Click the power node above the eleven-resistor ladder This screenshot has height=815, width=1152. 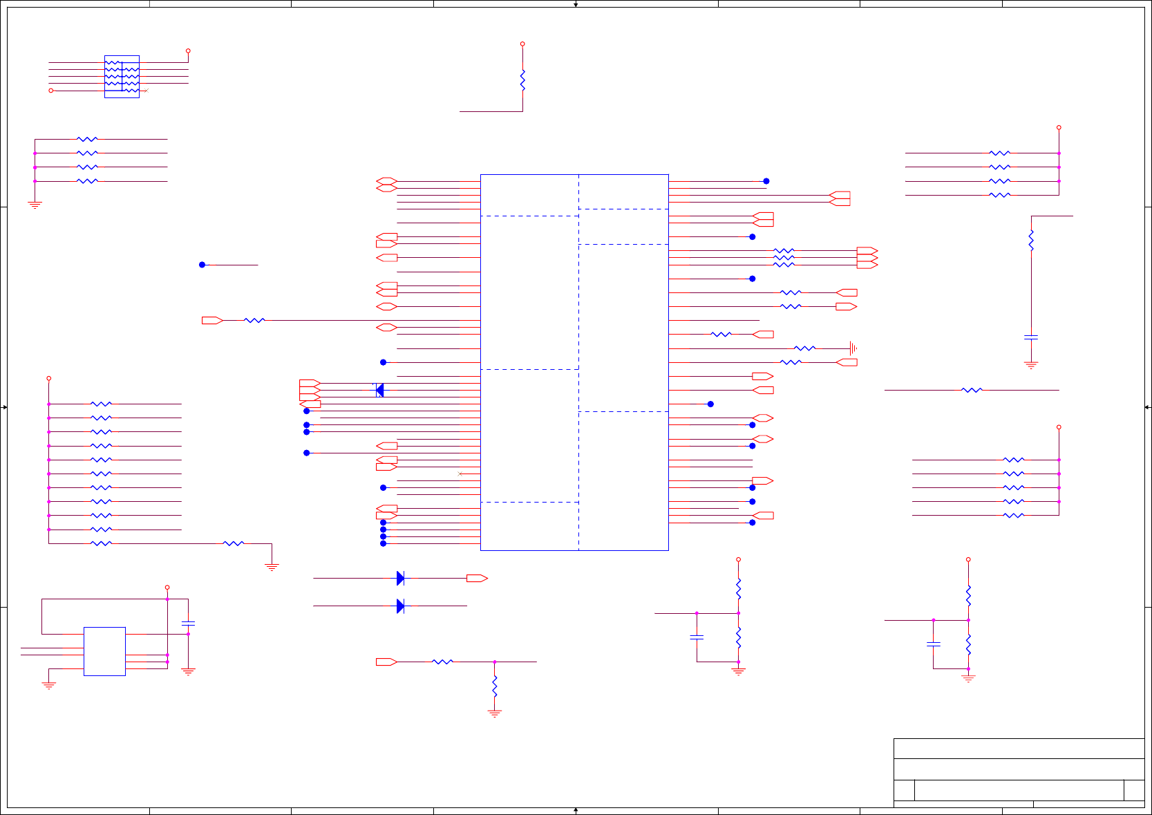coord(48,378)
